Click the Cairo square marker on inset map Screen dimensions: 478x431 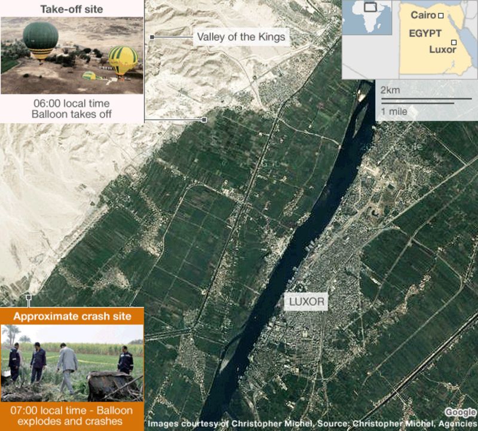(440, 16)
